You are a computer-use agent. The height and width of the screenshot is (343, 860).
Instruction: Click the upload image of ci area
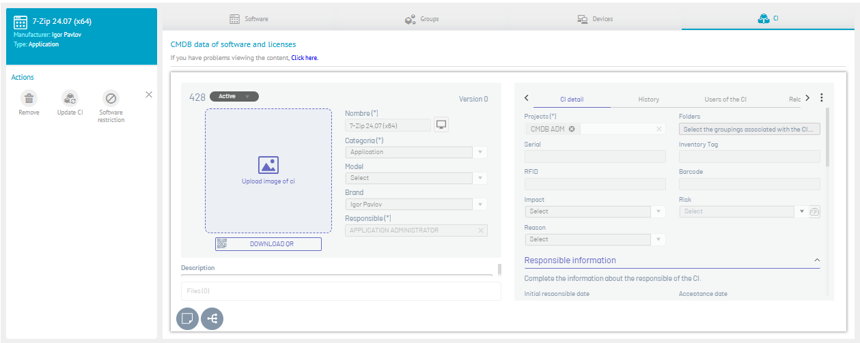[268, 170]
